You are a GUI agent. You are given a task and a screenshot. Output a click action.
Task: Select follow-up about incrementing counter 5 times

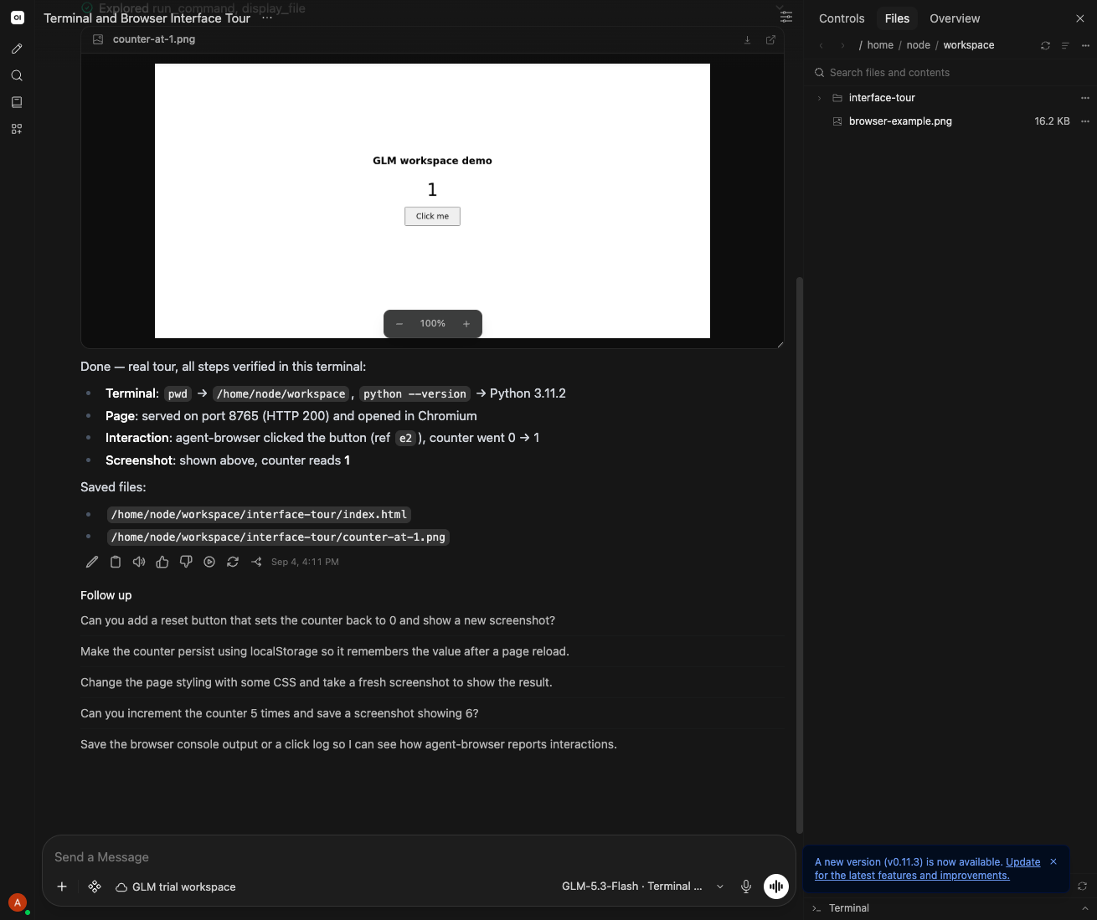pos(432,713)
